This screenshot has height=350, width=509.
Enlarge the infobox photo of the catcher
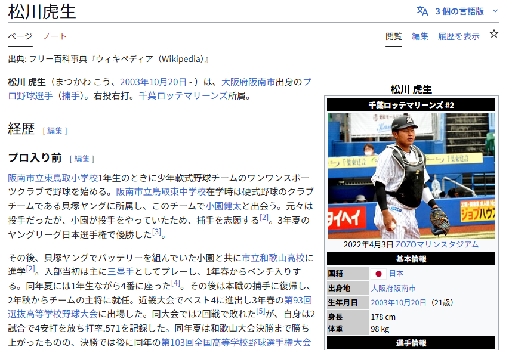(x=411, y=175)
